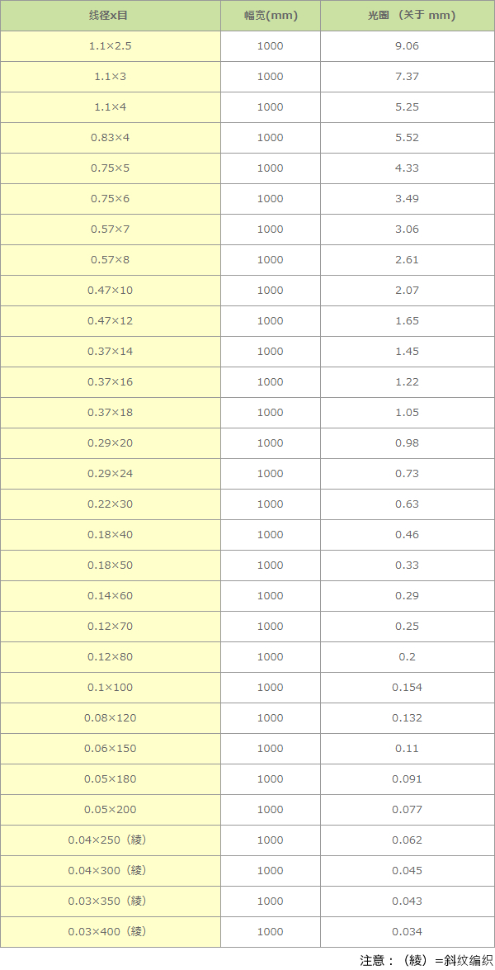Select the 0.29×24 specification cell
Viewport: 495px width, 970px height.
click(110, 474)
